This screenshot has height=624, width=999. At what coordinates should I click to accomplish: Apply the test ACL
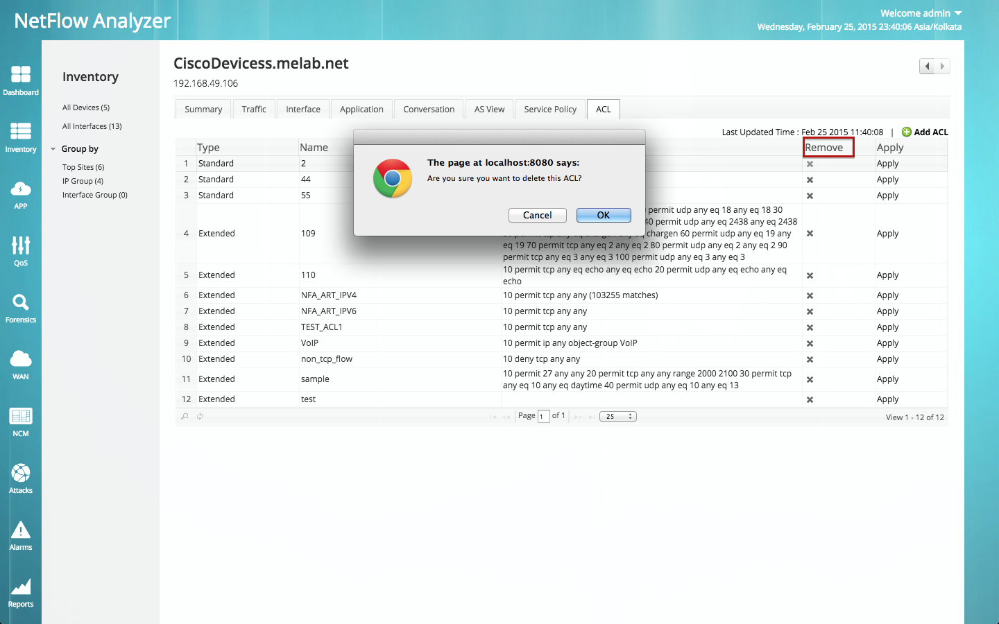coord(887,399)
